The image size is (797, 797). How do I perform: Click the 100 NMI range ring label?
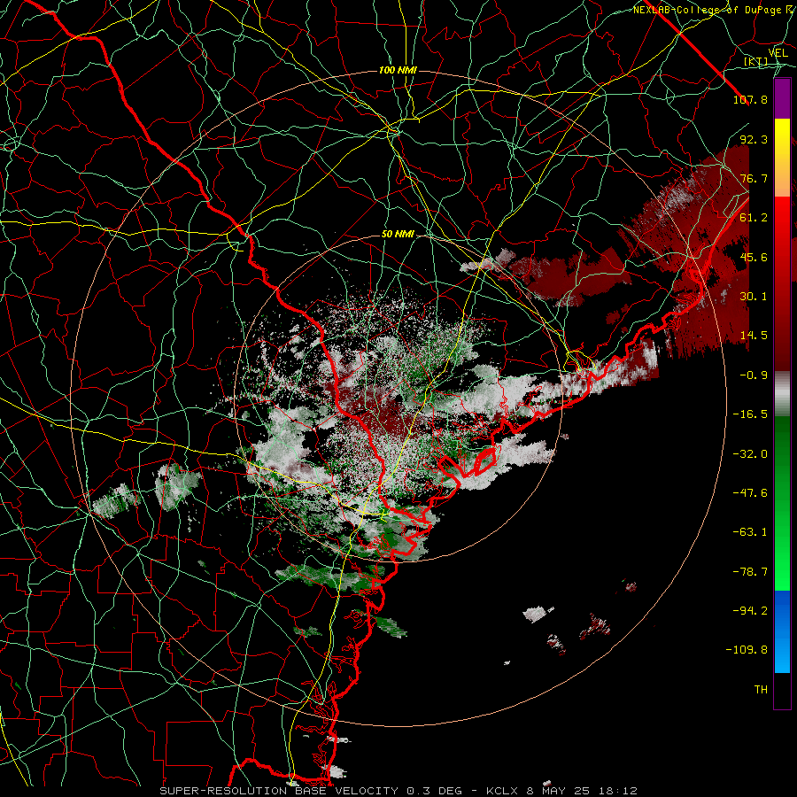pos(398,70)
